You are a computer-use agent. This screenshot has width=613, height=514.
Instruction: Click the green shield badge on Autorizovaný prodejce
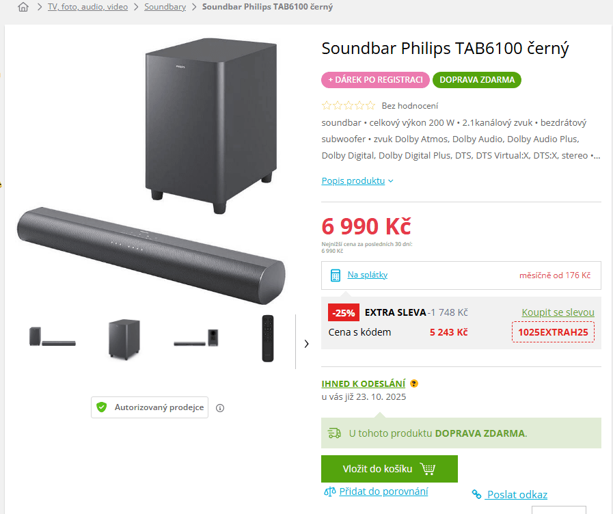pyautogui.click(x=103, y=407)
